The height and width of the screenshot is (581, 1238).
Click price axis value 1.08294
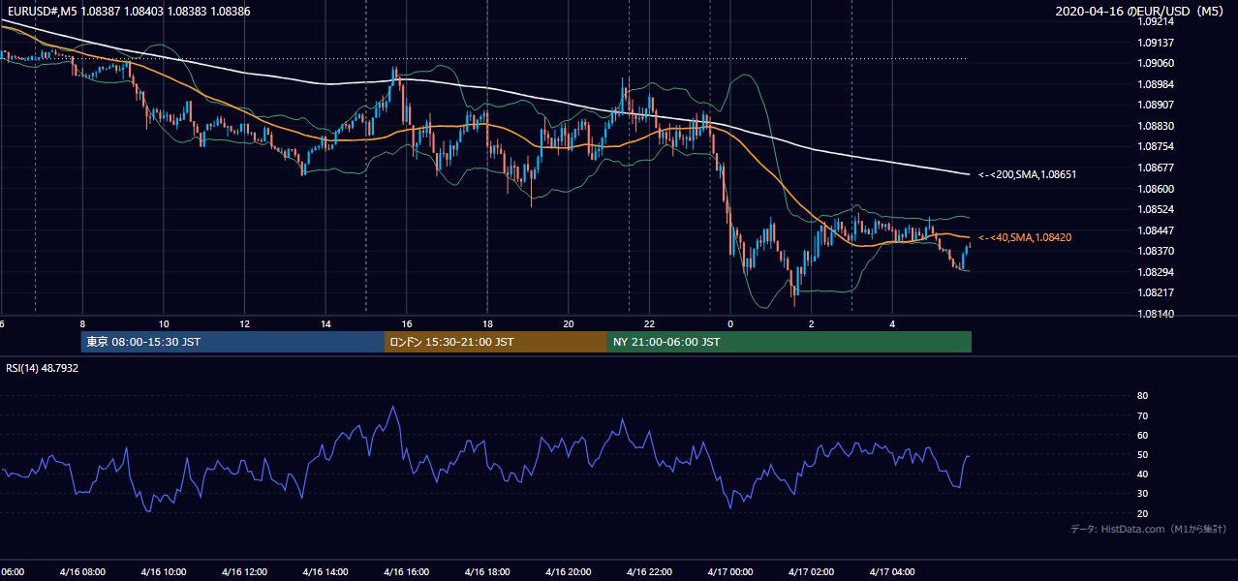(x=1155, y=272)
